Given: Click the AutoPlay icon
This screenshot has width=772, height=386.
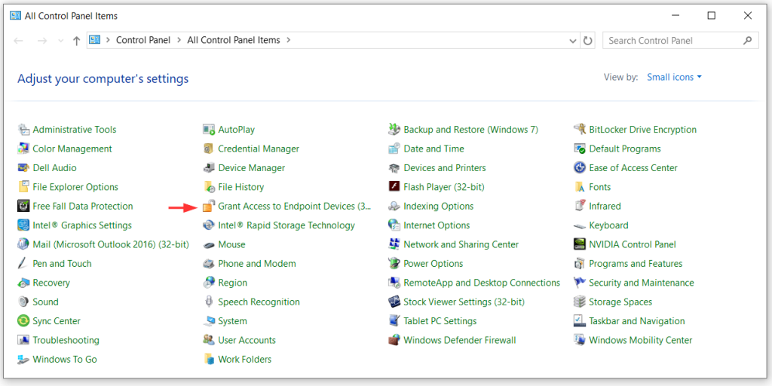Looking at the screenshot, I should pyautogui.click(x=209, y=130).
